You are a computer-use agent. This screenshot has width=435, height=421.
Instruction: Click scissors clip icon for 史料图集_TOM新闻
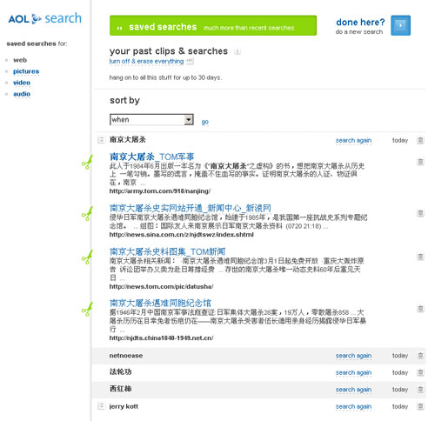87,257
